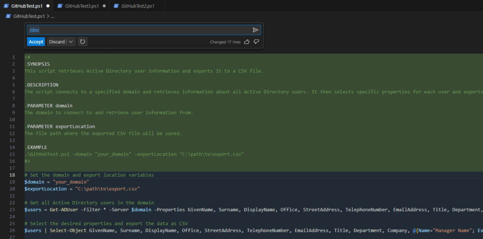
Task: Accept the generated documentation changes
Action: 36,42
